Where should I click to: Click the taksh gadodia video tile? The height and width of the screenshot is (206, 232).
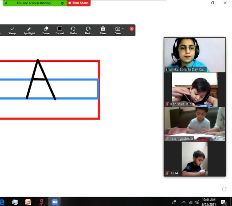pyautogui.click(x=195, y=124)
